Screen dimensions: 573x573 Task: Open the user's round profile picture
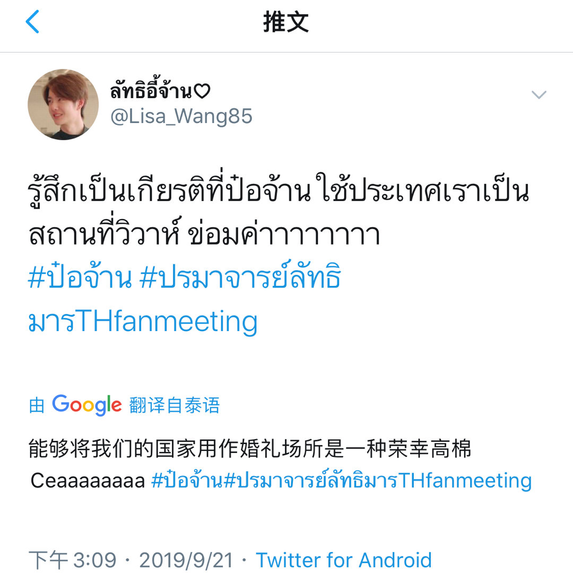(x=63, y=105)
